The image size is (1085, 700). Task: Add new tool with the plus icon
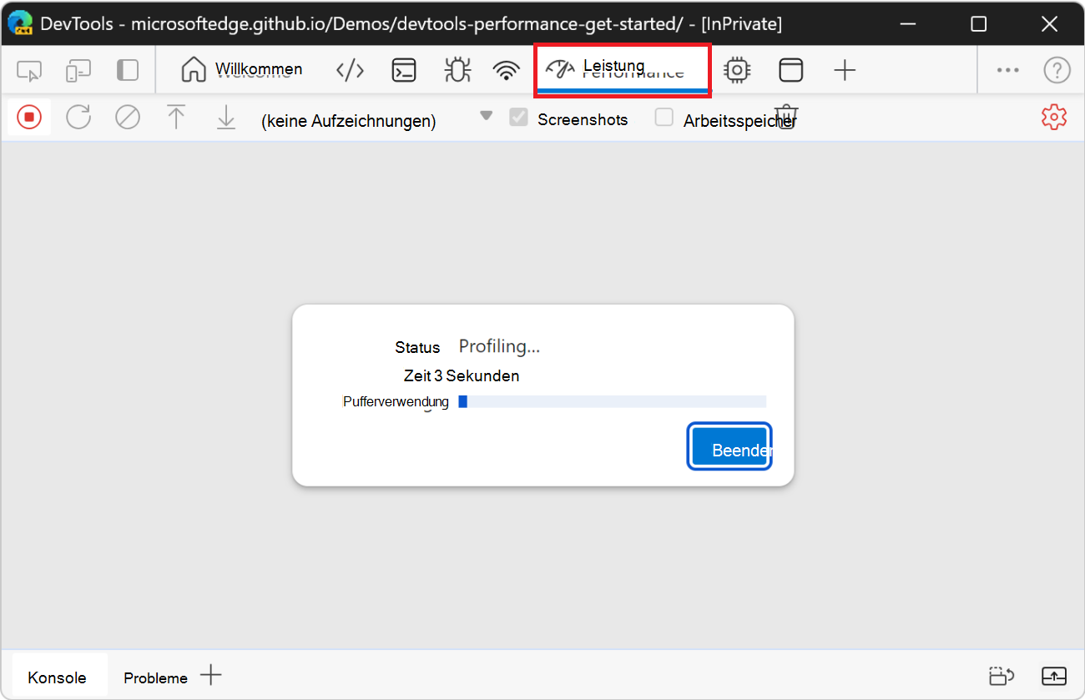pyautogui.click(x=845, y=70)
